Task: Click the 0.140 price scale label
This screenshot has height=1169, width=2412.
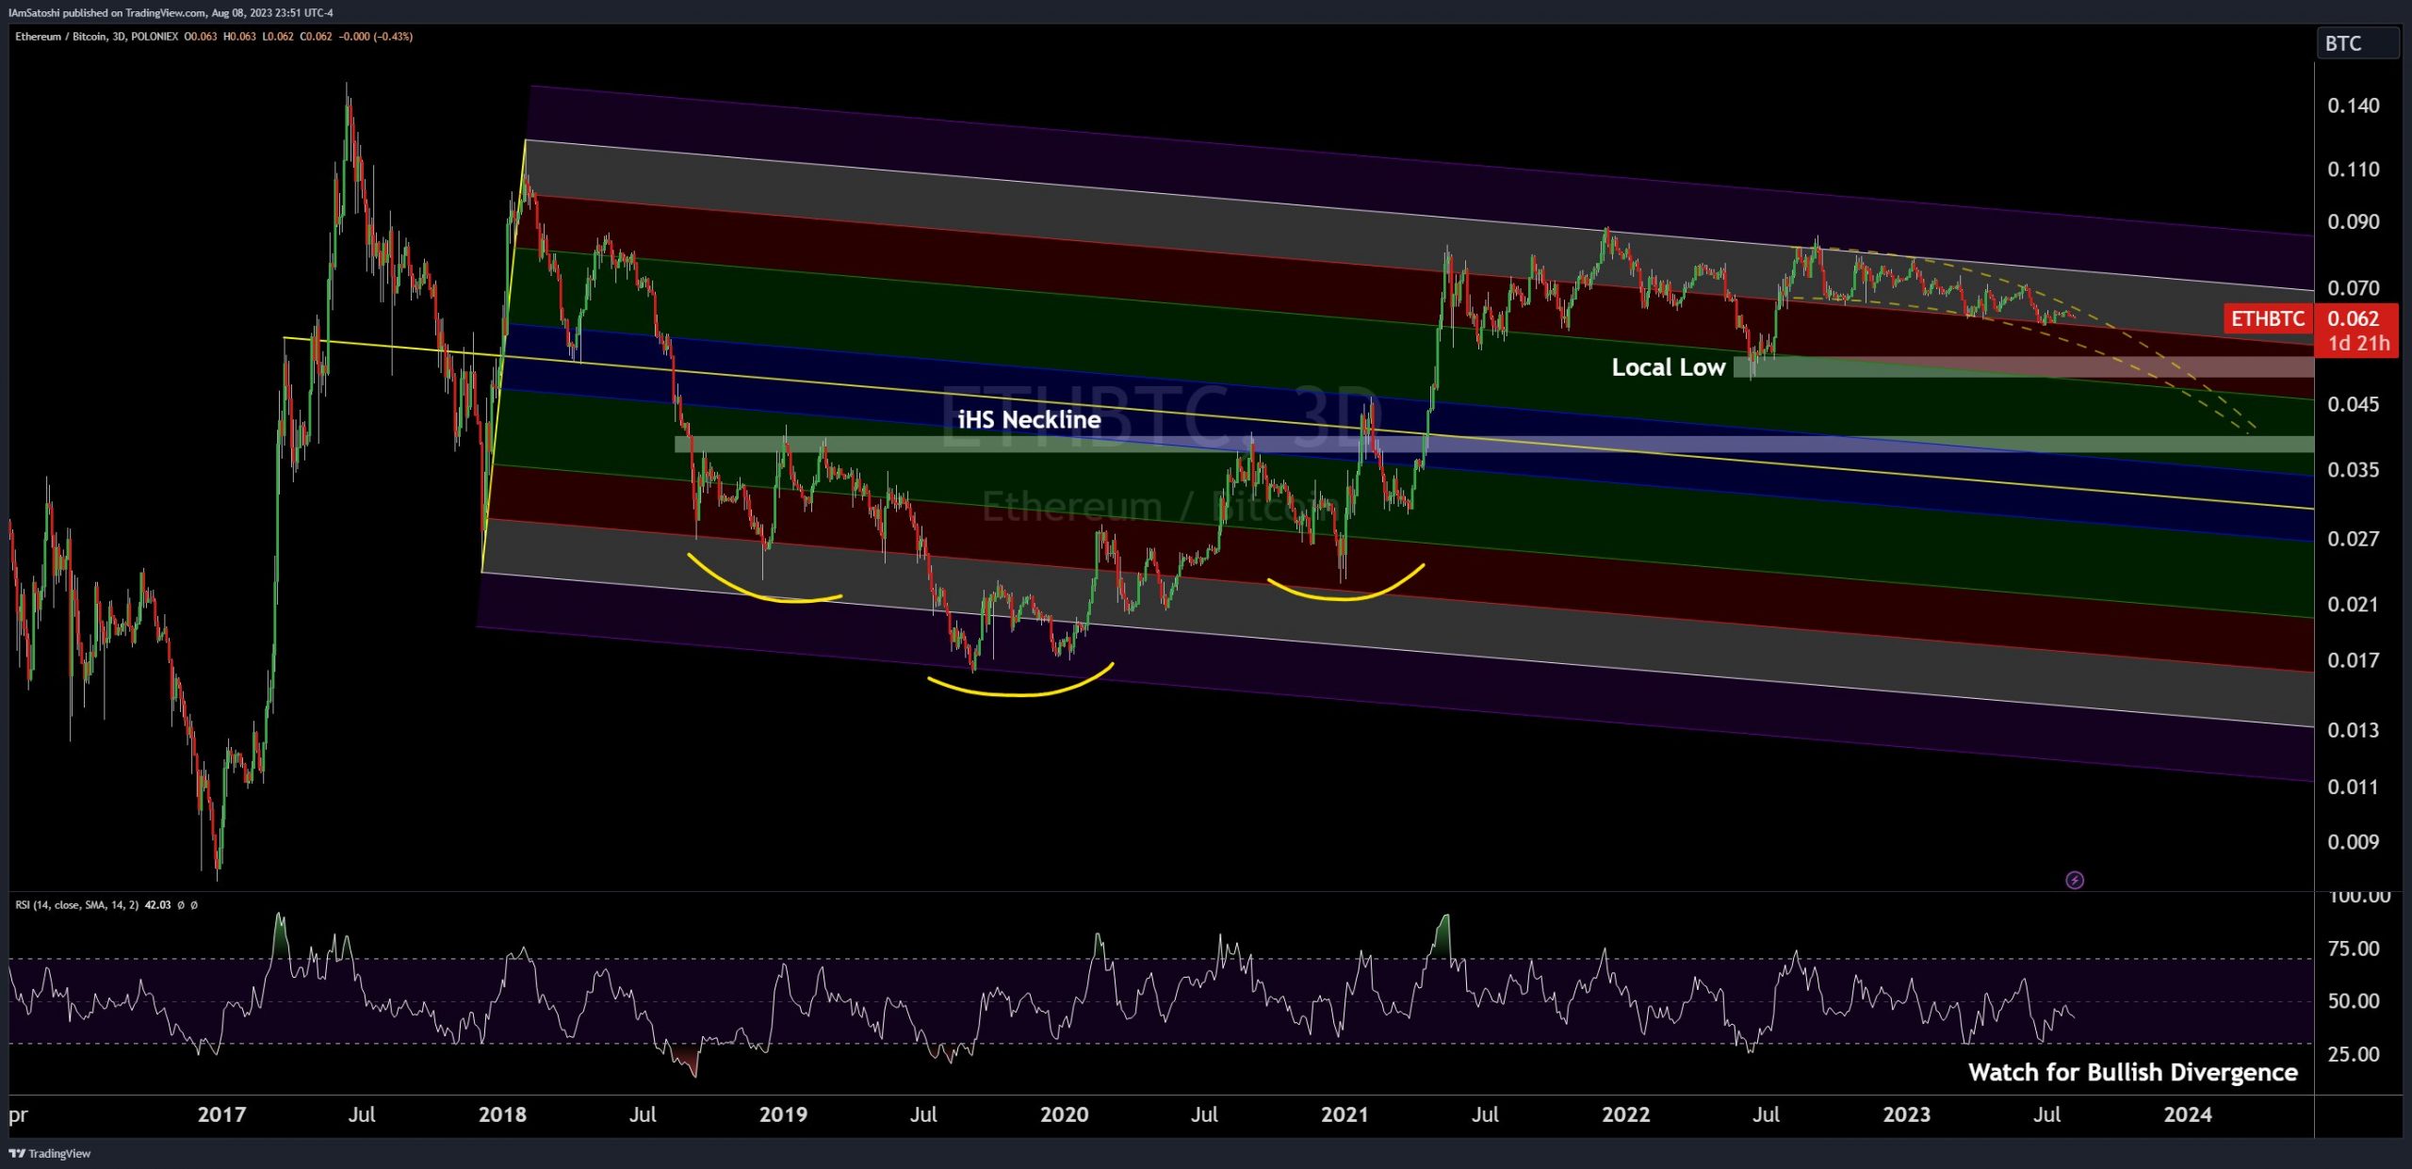Action: pos(2353,106)
